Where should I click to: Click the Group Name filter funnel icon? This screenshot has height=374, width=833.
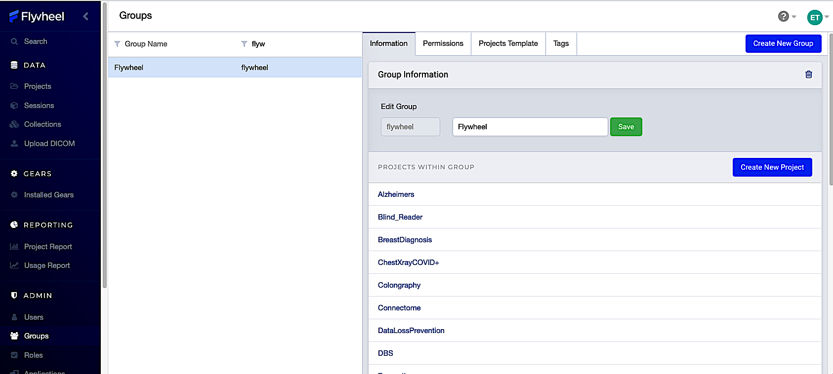(117, 44)
